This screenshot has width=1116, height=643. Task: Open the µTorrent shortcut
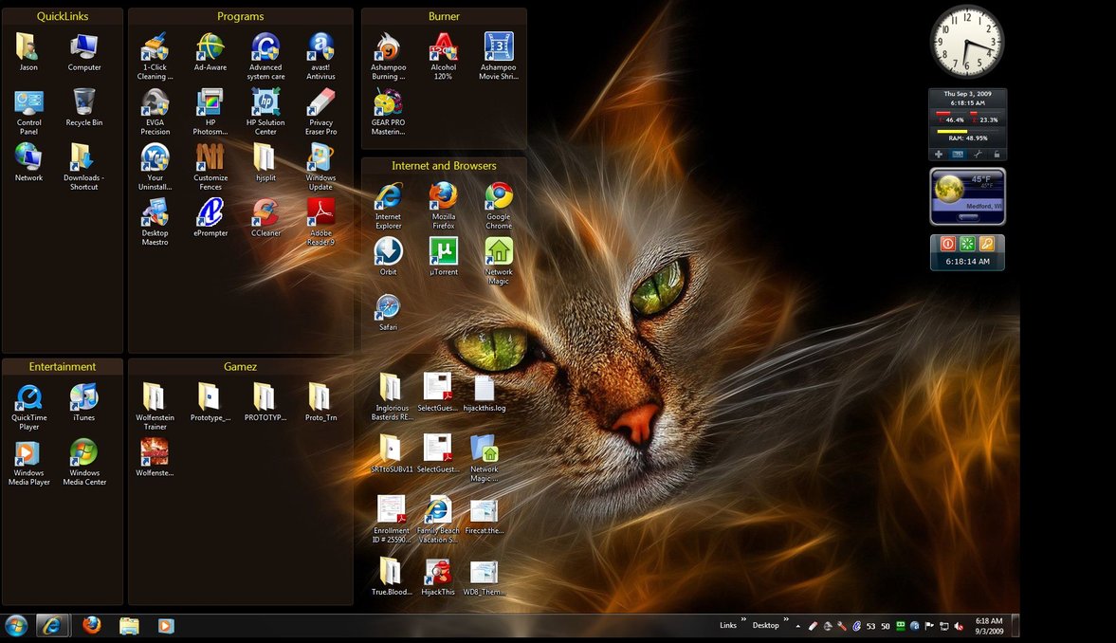pos(443,252)
